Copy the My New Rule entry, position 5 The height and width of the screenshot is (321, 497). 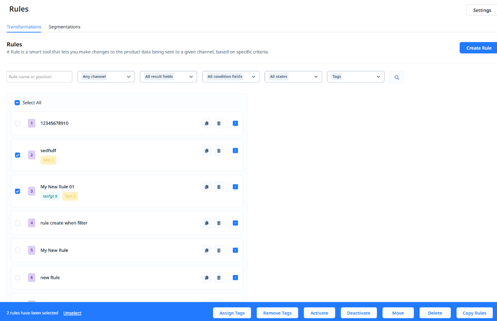coord(207,251)
